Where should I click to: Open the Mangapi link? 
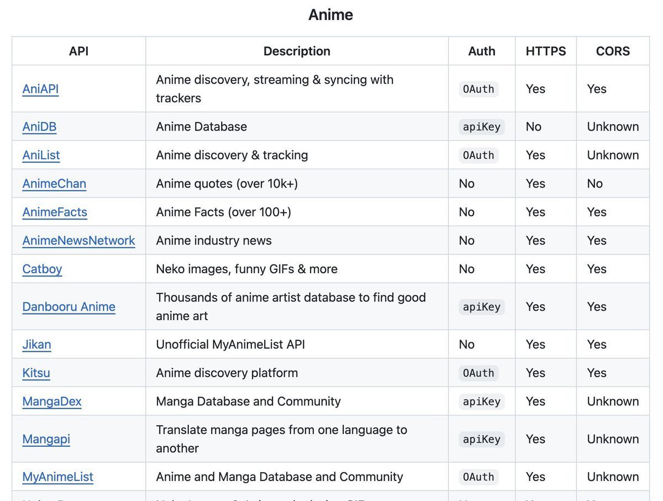coord(46,439)
